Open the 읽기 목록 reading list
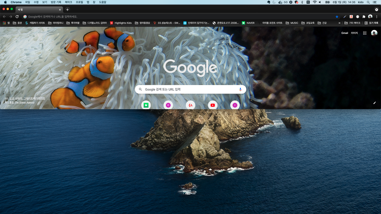 point(371,23)
